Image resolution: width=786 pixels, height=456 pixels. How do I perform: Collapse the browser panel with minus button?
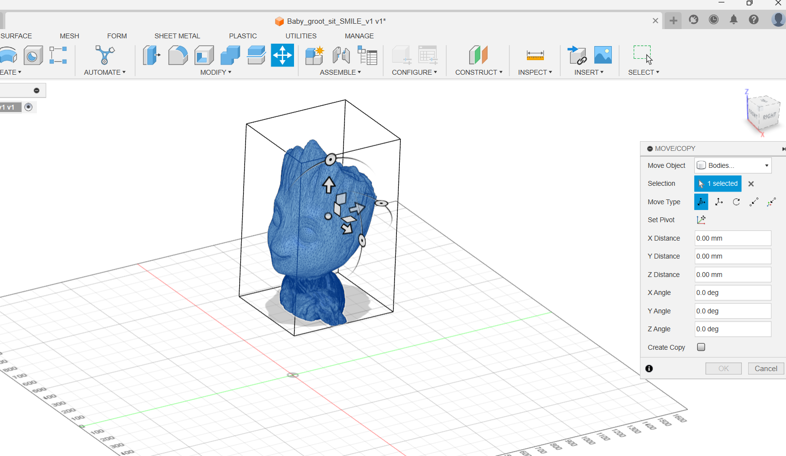pyautogui.click(x=36, y=91)
